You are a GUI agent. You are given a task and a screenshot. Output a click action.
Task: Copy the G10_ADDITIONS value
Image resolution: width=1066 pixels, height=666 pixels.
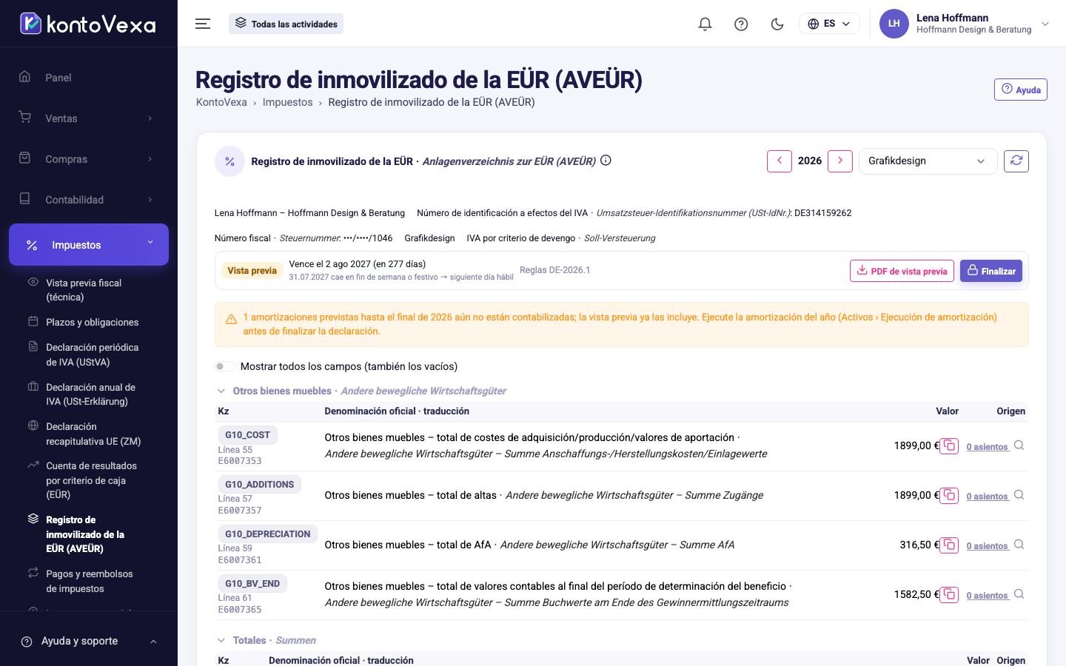tap(949, 496)
